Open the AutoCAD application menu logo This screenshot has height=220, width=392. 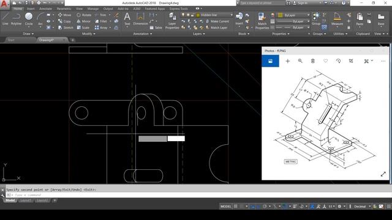(x=4, y=4)
